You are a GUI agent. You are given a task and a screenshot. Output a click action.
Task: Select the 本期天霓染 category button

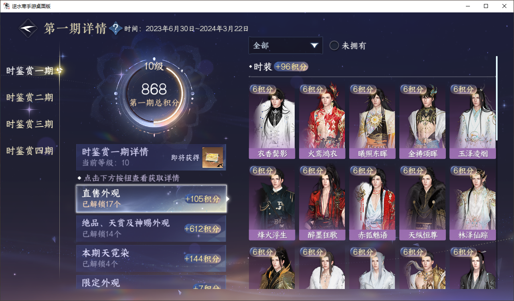pyautogui.click(x=151, y=259)
